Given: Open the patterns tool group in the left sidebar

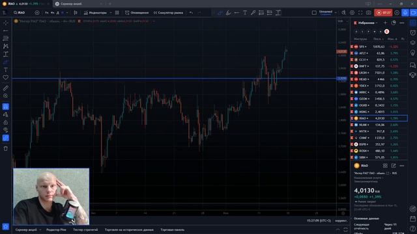Looking at the screenshot, I should 6,46.
